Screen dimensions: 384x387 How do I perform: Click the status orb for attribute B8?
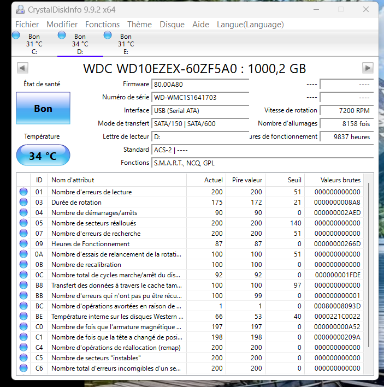point(23,285)
